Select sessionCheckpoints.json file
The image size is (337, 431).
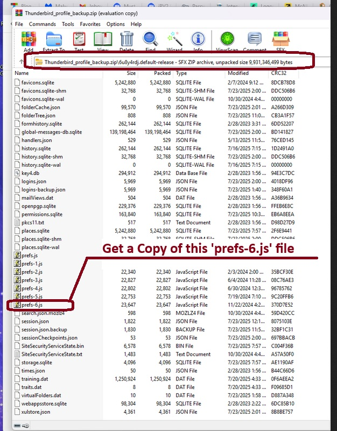pos(50,338)
